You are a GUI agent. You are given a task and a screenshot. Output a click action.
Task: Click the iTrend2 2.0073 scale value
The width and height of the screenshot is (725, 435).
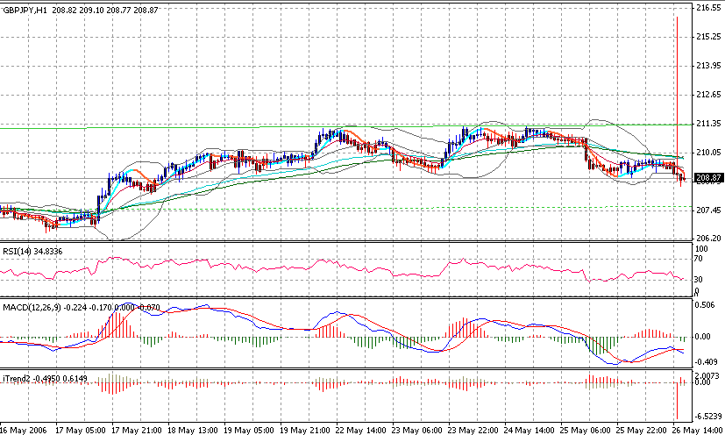pyautogui.click(x=707, y=375)
